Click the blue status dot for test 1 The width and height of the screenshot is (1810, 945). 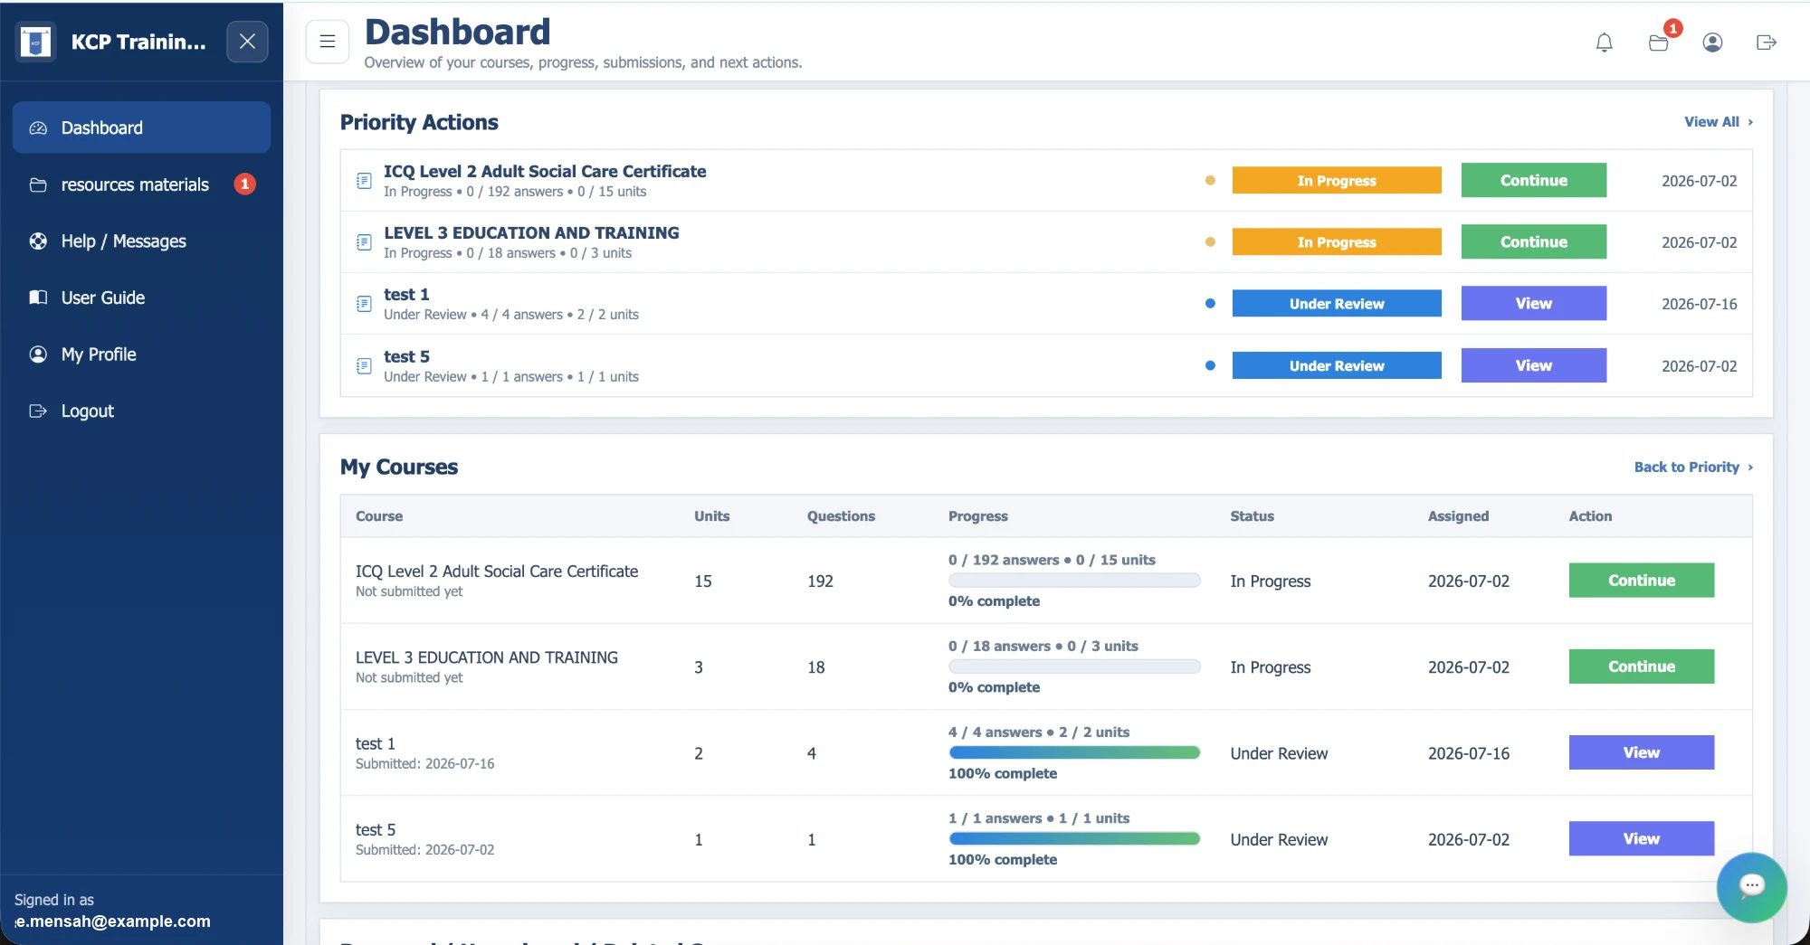tap(1210, 304)
